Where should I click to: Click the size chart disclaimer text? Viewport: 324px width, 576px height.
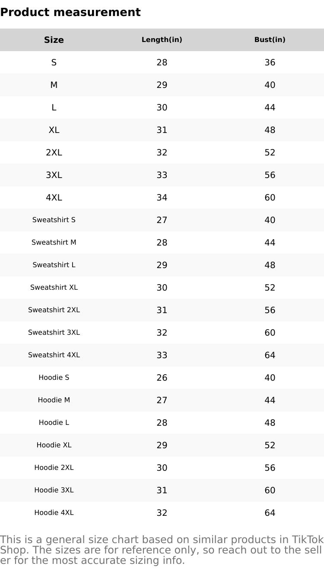pyautogui.click(x=162, y=550)
